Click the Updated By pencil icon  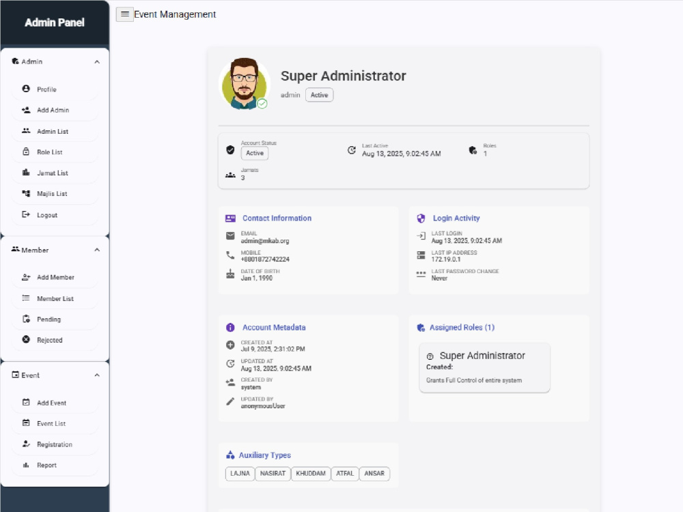tap(230, 401)
